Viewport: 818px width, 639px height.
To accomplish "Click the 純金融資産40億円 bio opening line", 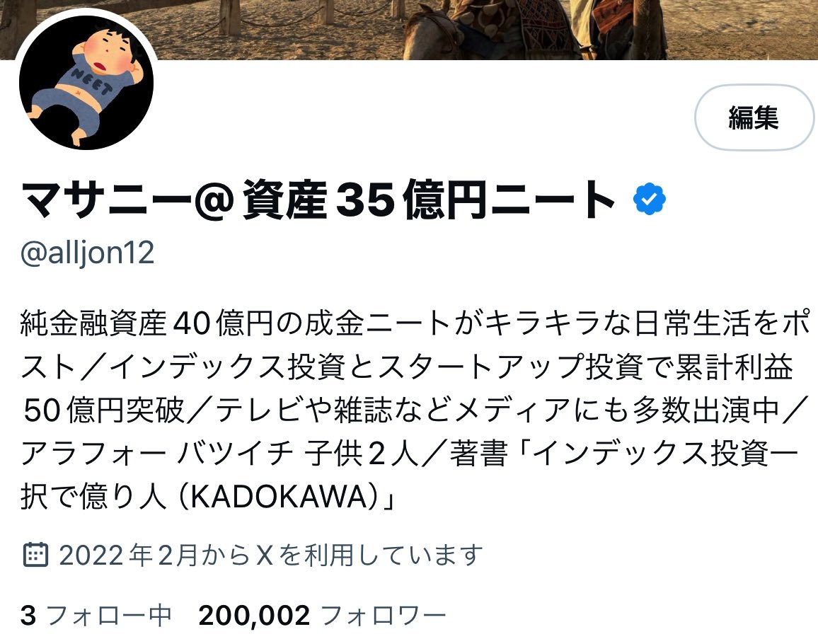I will point(146,323).
